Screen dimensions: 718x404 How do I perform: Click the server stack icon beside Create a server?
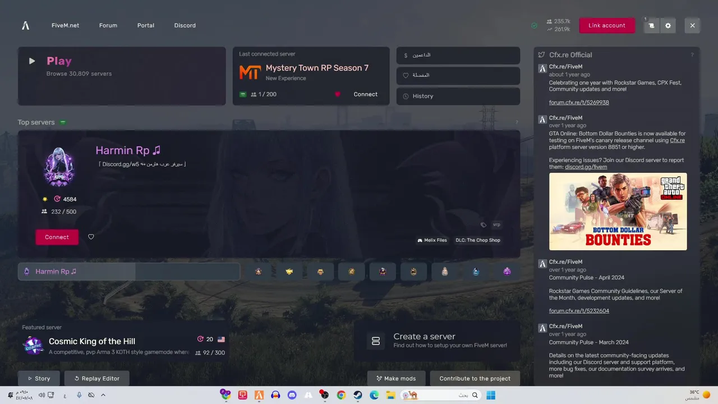coord(376,341)
